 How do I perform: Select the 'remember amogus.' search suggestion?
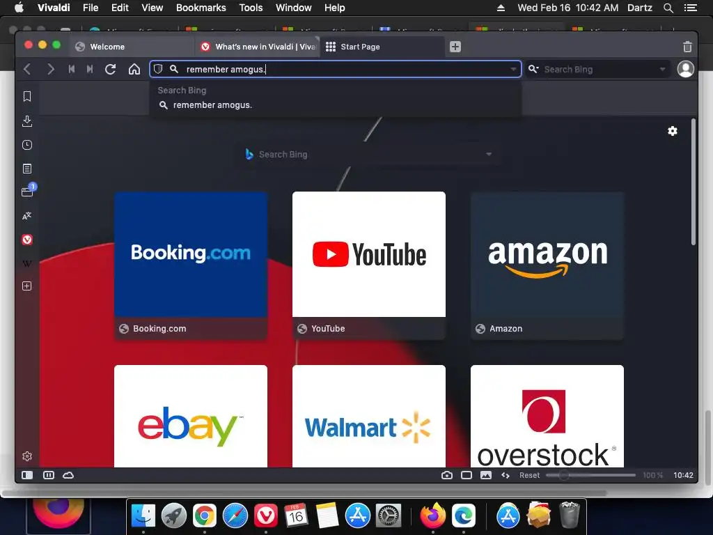[336, 105]
